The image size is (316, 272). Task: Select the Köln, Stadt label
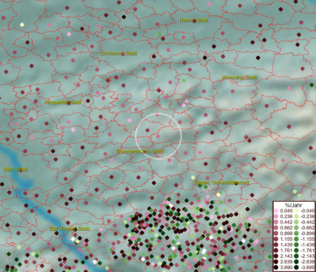[16, 170]
